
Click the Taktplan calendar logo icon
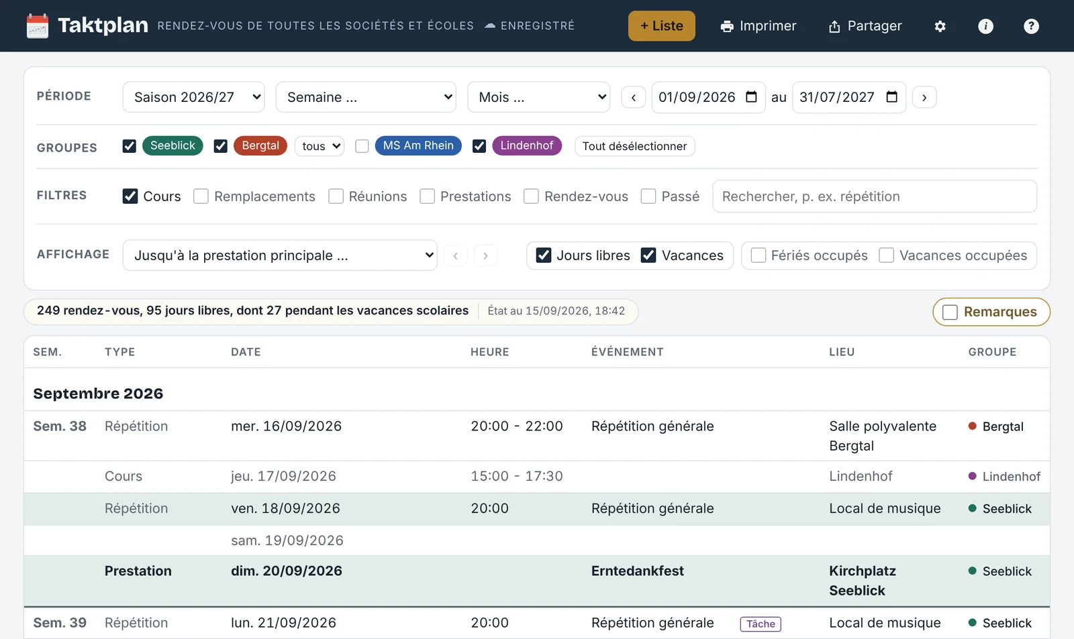[37, 26]
